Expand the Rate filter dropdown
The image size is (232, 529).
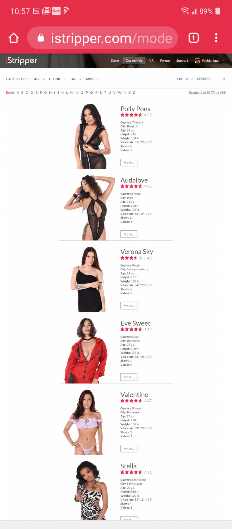(76, 79)
